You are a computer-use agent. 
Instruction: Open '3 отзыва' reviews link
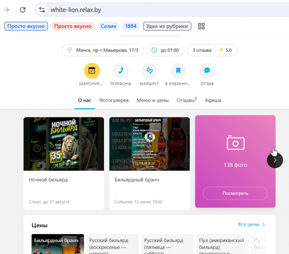[202, 50]
